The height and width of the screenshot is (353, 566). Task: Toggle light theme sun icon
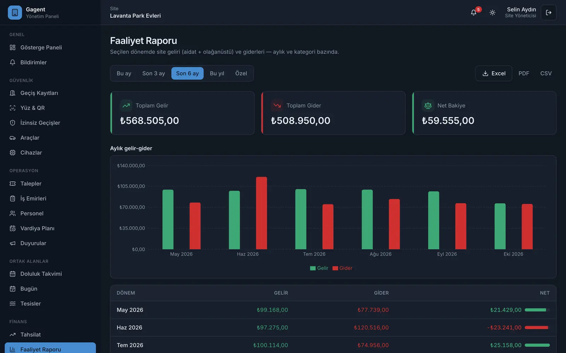point(492,13)
